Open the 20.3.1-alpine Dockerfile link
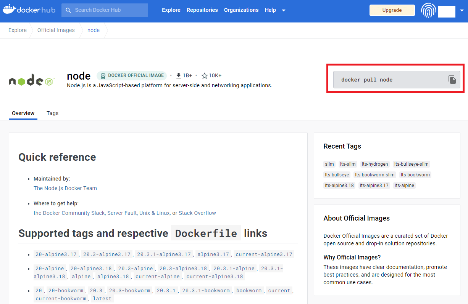468x304 pixels. pyautogui.click(x=234, y=268)
